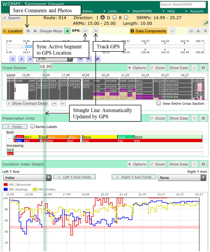The image size is (210, 252).
Task: Move segment left with the left-arrow button
Action: (13, 59)
